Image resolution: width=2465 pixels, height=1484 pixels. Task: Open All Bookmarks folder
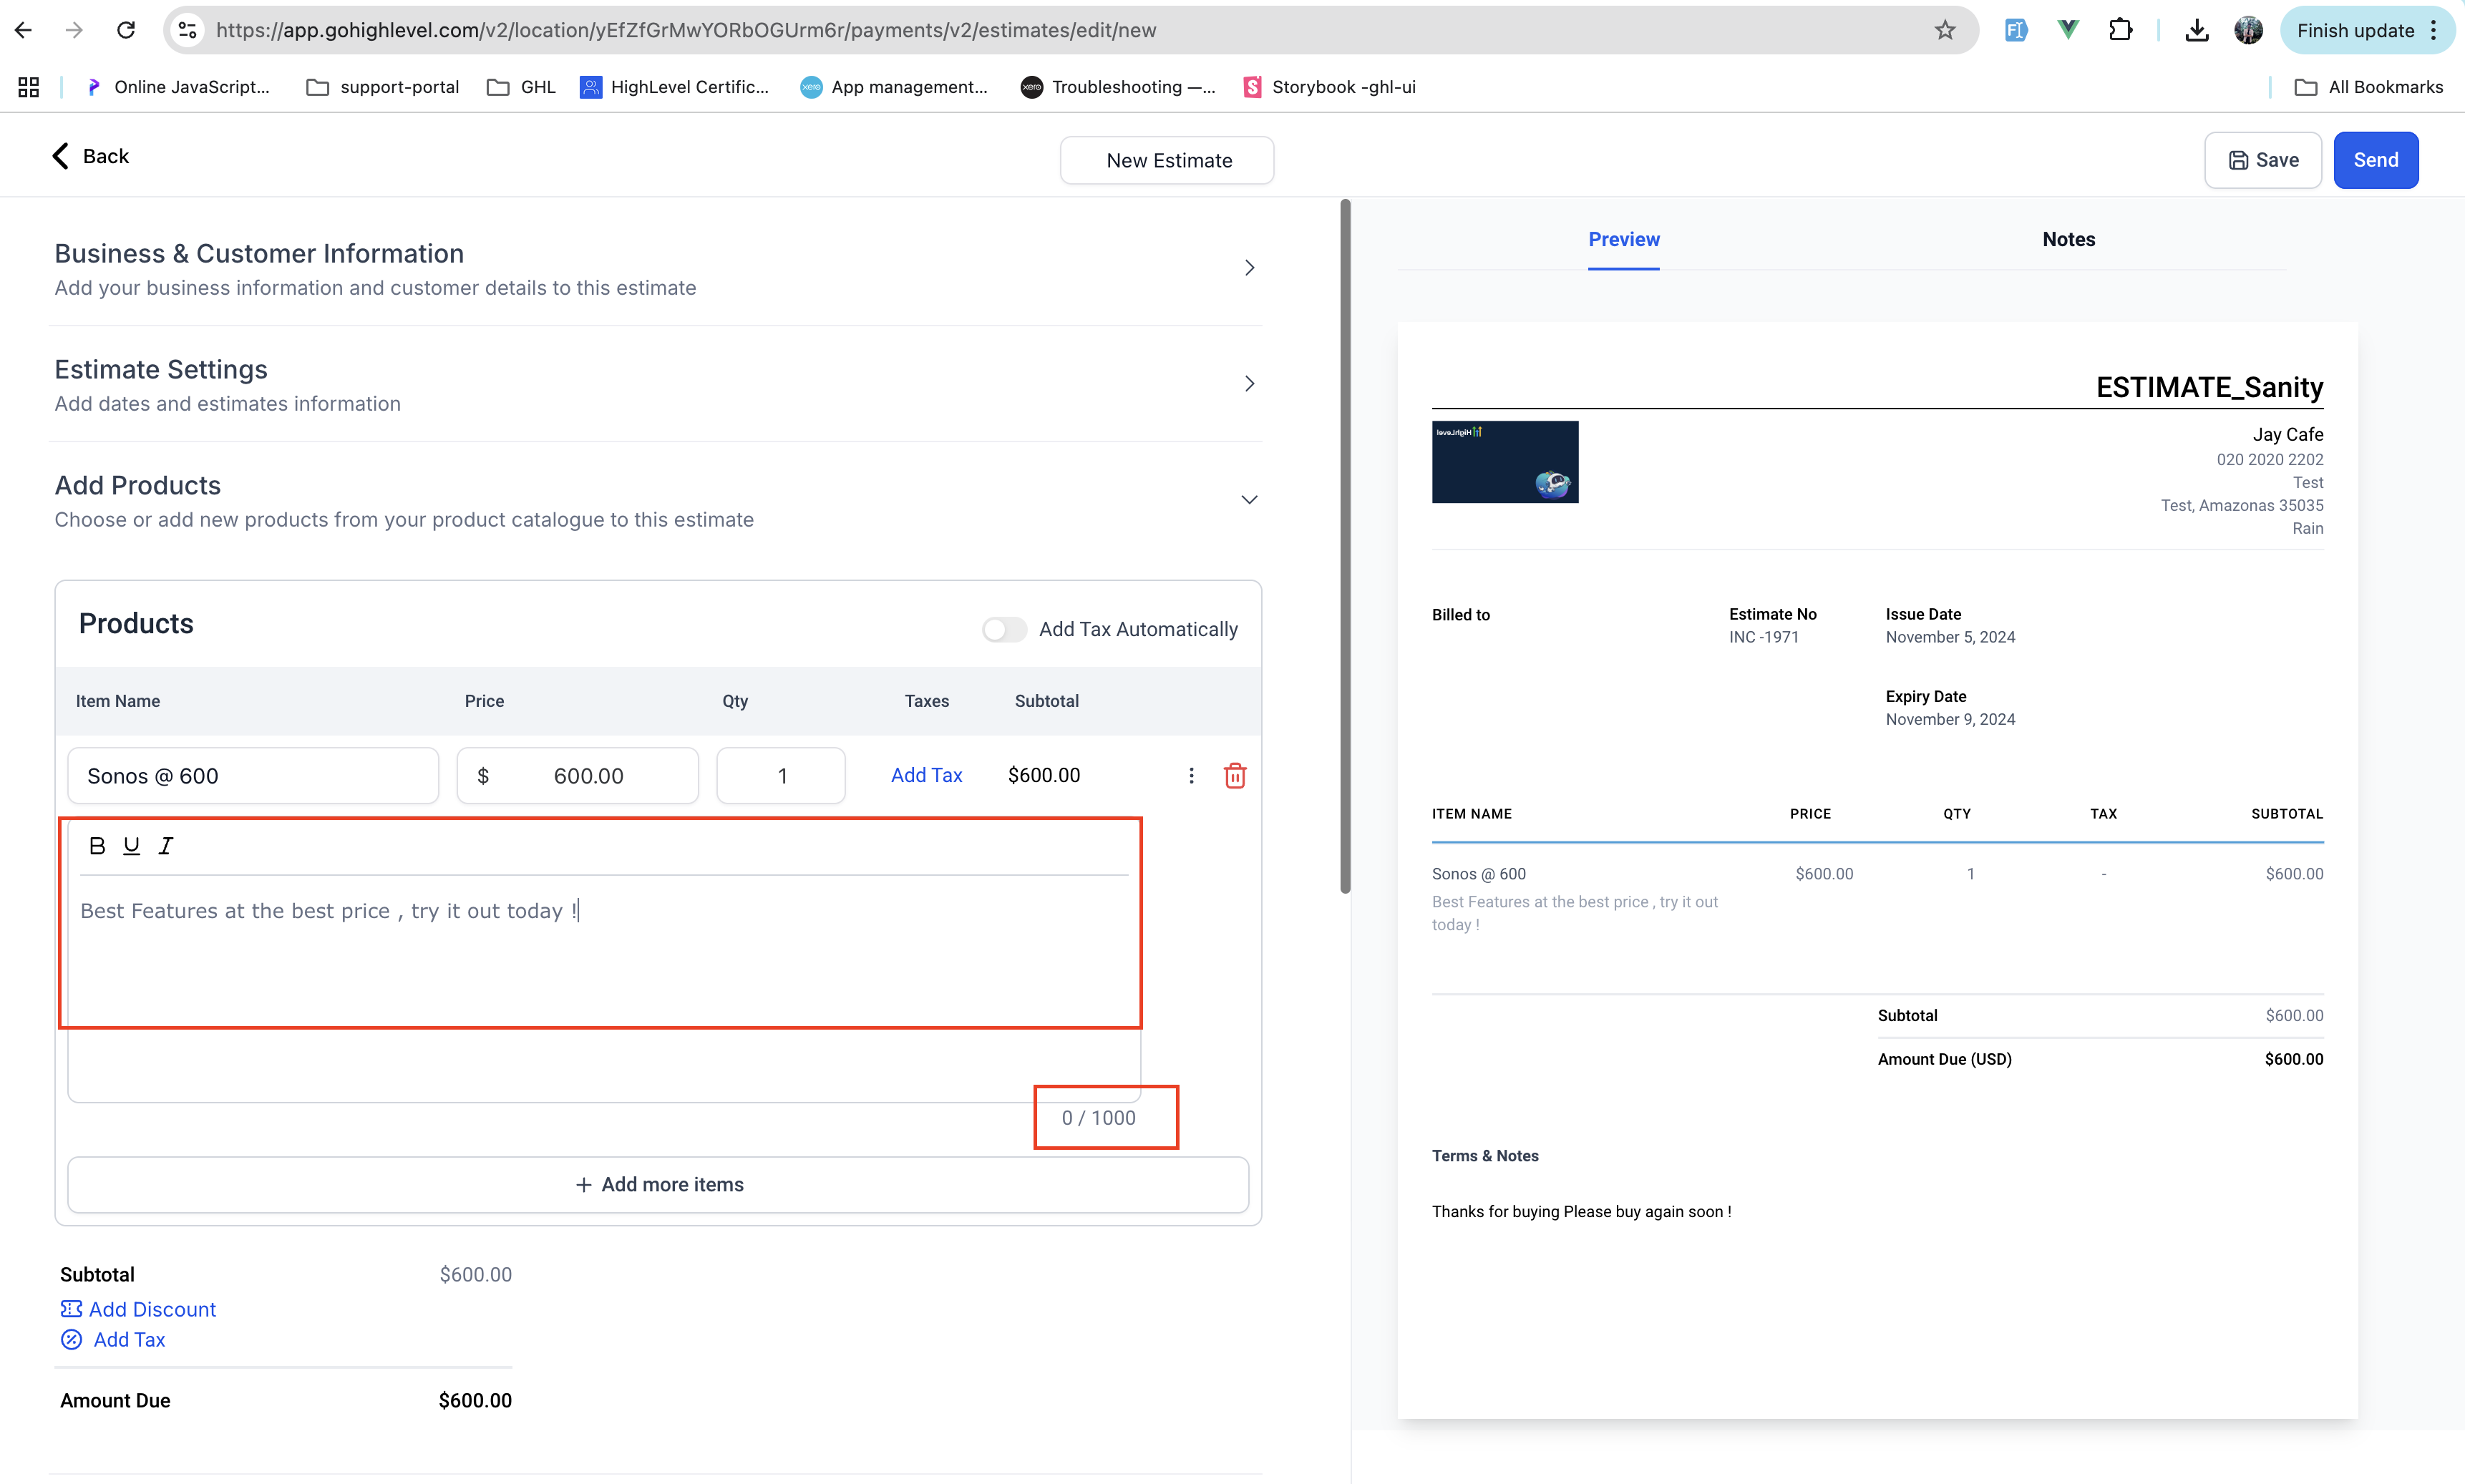(2369, 87)
